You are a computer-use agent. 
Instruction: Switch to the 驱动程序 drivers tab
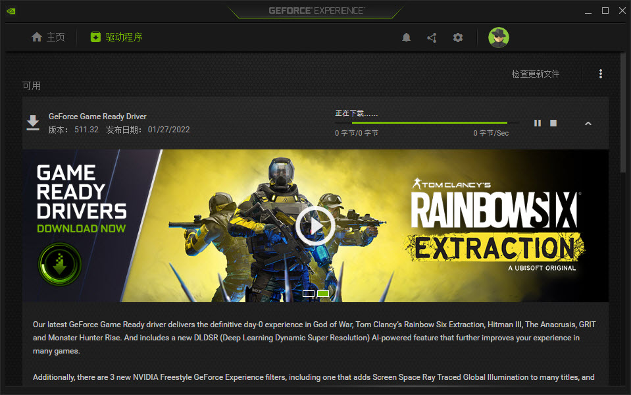pyautogui.click(x=116, y=38)
